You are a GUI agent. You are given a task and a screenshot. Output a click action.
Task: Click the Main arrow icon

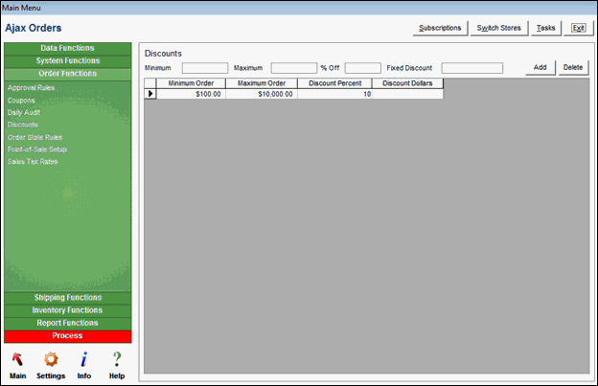coord(17,361)
